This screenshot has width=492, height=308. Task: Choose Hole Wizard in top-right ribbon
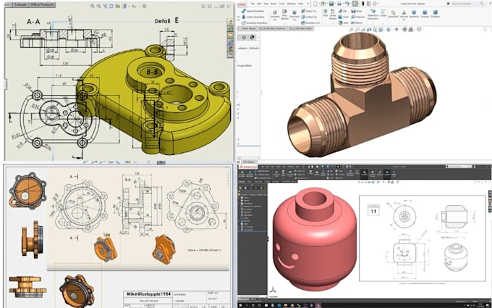284,14
